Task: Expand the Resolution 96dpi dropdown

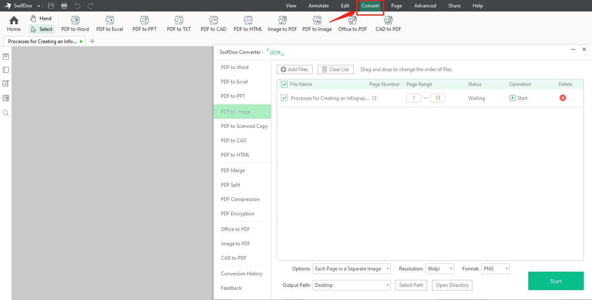Action: coord(439,269)
